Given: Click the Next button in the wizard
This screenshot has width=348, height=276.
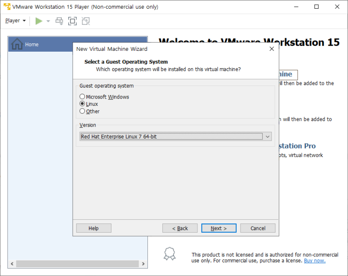Looking at the screenshot, I should click(x=219, y=228).
